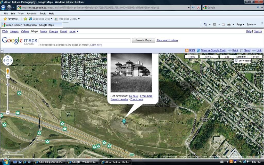Open the Help menu
This screenshot has width=264, height=165.
[52, 13]
